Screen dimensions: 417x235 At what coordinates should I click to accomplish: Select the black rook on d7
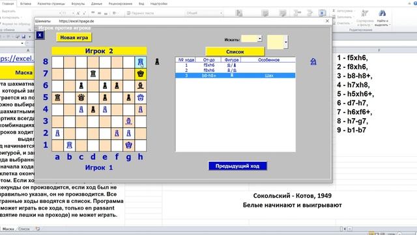pyautogui.click(x=93, y=74)
